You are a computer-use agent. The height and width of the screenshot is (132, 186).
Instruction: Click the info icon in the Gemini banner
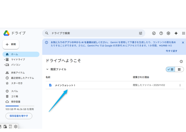point(47,43)
